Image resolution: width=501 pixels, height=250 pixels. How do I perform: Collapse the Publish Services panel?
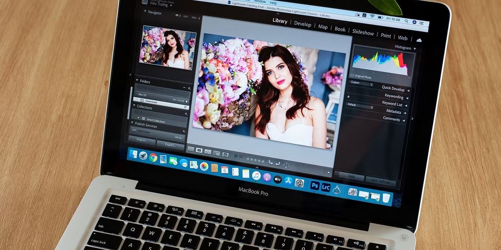pyautogui.click(x=132, y=123)
